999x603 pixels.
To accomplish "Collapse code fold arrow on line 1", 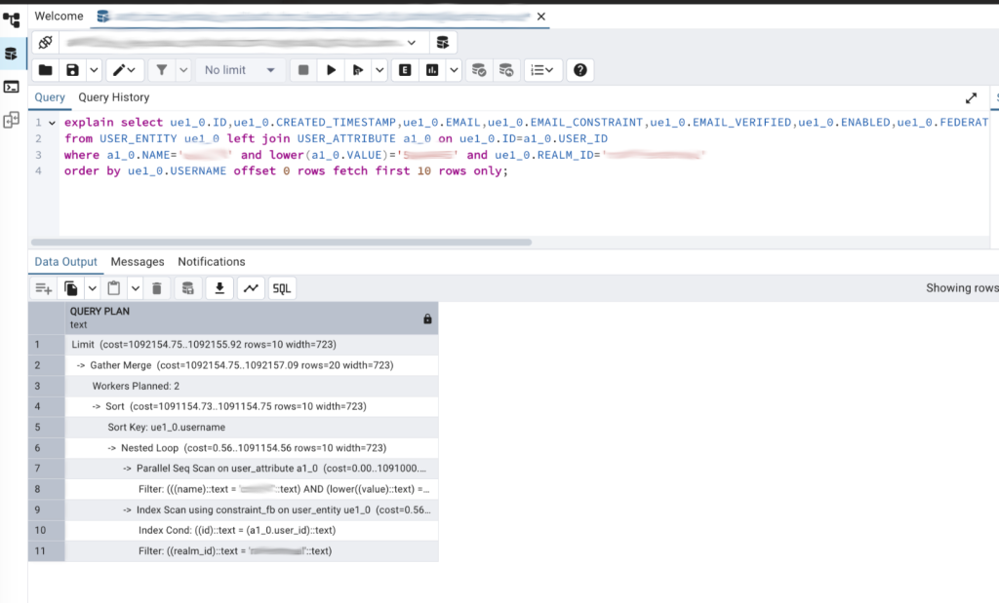I will tap(53, 123).
